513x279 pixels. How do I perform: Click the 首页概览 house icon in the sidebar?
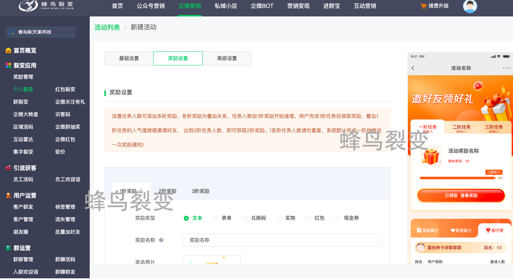8,51
